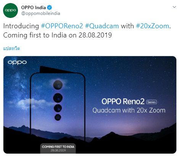This screenshot has height=157, width=179.
Task: Click the third camera lens on phone
Action: pyautogui.click(x=58, y=108)
